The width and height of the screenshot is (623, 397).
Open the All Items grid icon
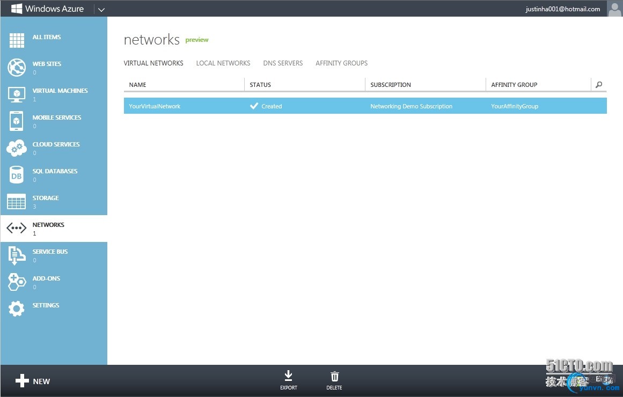tap(17, 40)
